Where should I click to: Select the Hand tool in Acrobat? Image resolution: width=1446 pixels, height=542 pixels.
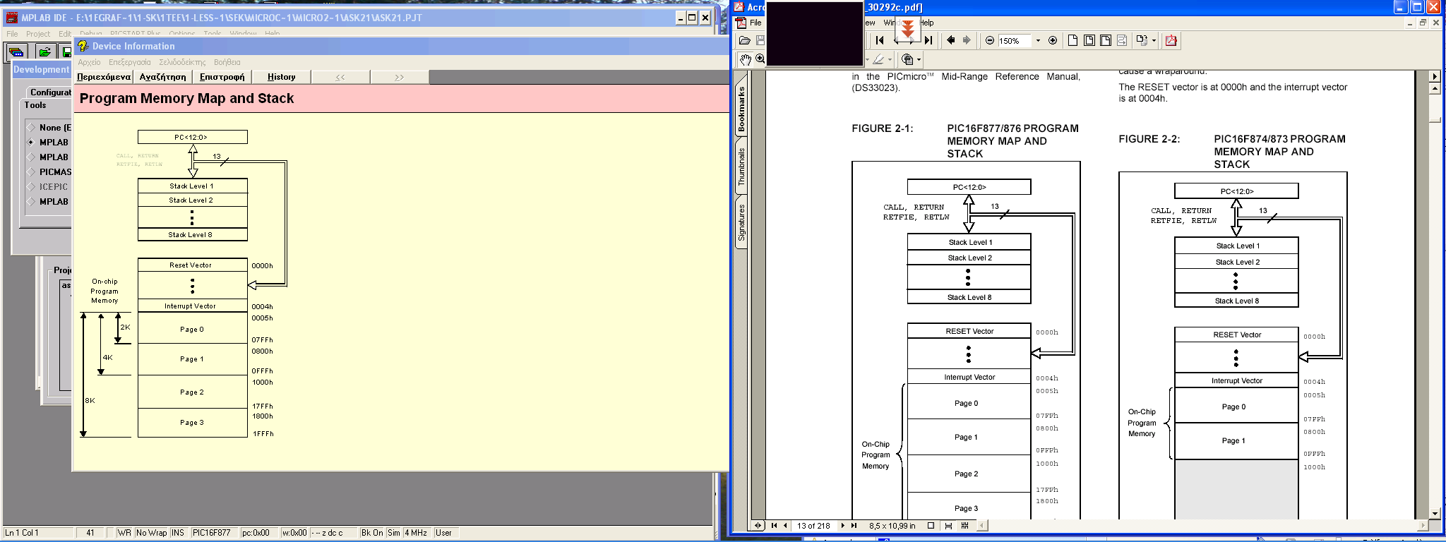tap(745, 59)
